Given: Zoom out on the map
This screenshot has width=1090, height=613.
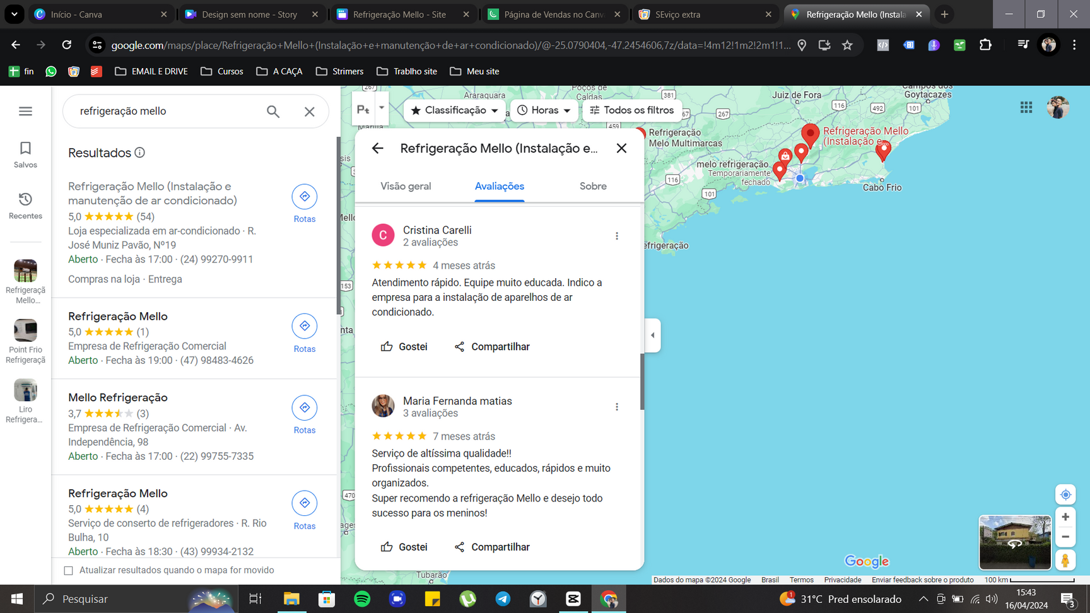Looking at the screenshot, I should (1065, 537).
